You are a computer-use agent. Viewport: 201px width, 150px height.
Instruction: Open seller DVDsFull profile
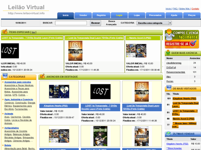pyautogui.click(x=171, y=67)
